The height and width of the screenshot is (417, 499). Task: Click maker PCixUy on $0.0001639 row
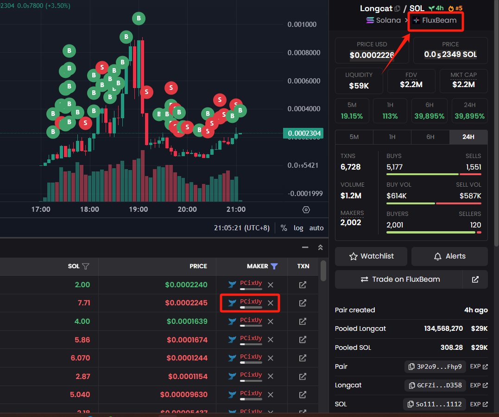click(x=251, y=320)
